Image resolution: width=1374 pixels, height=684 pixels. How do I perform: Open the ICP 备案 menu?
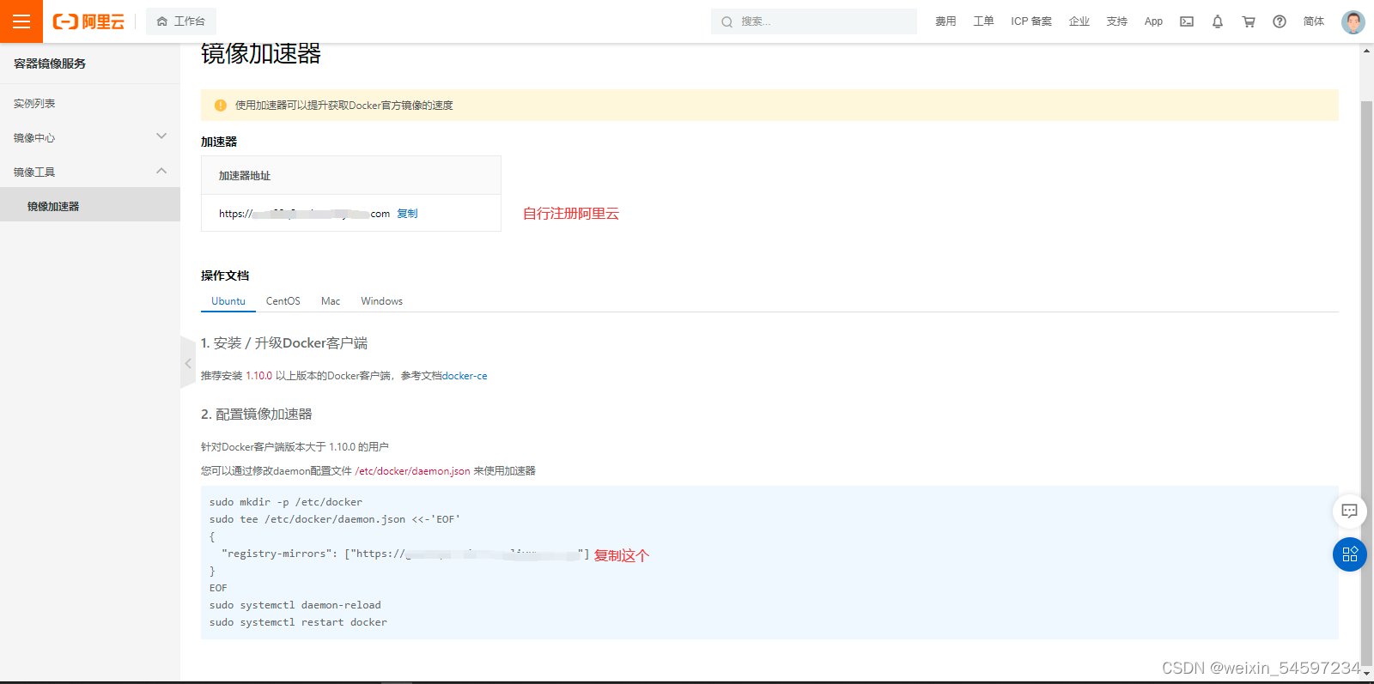point(1031,21)
